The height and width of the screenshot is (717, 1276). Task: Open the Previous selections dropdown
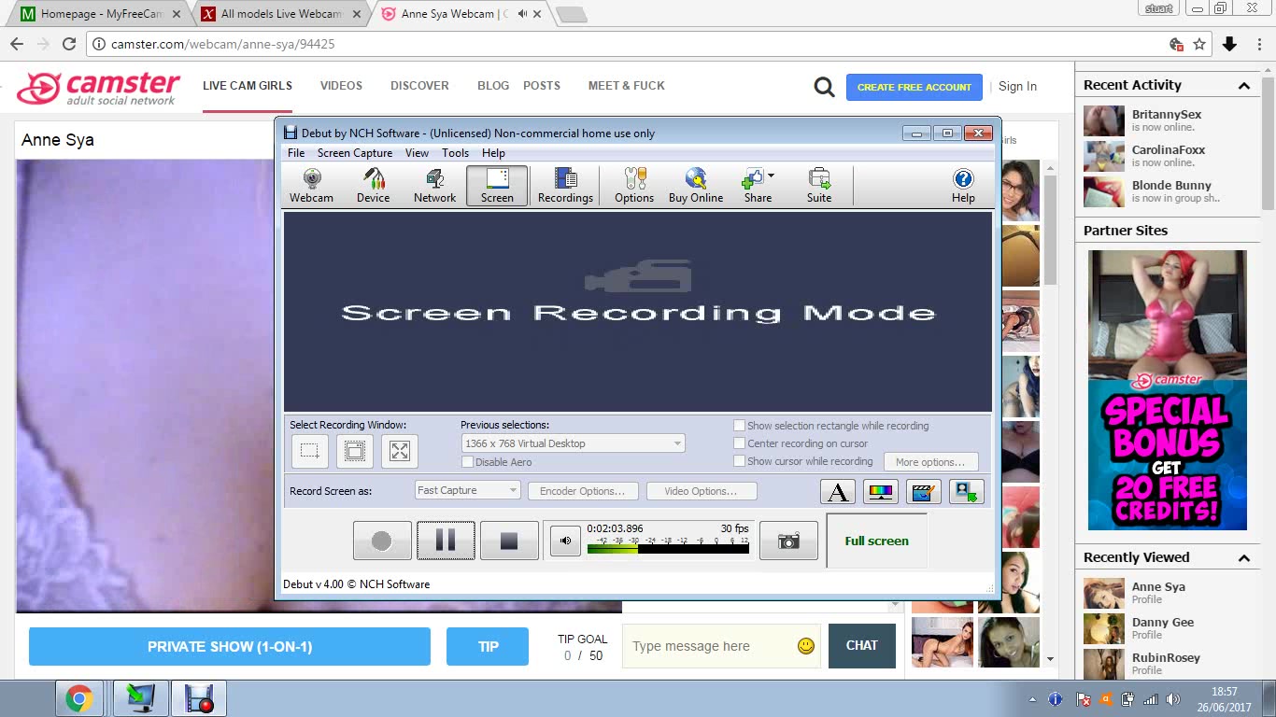[x=573, y=443]
